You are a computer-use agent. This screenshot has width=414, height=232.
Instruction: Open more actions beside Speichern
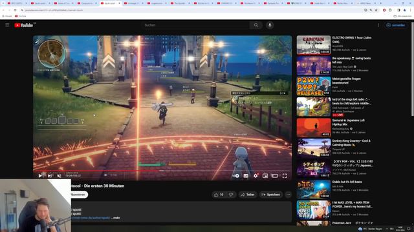[288, 195]
